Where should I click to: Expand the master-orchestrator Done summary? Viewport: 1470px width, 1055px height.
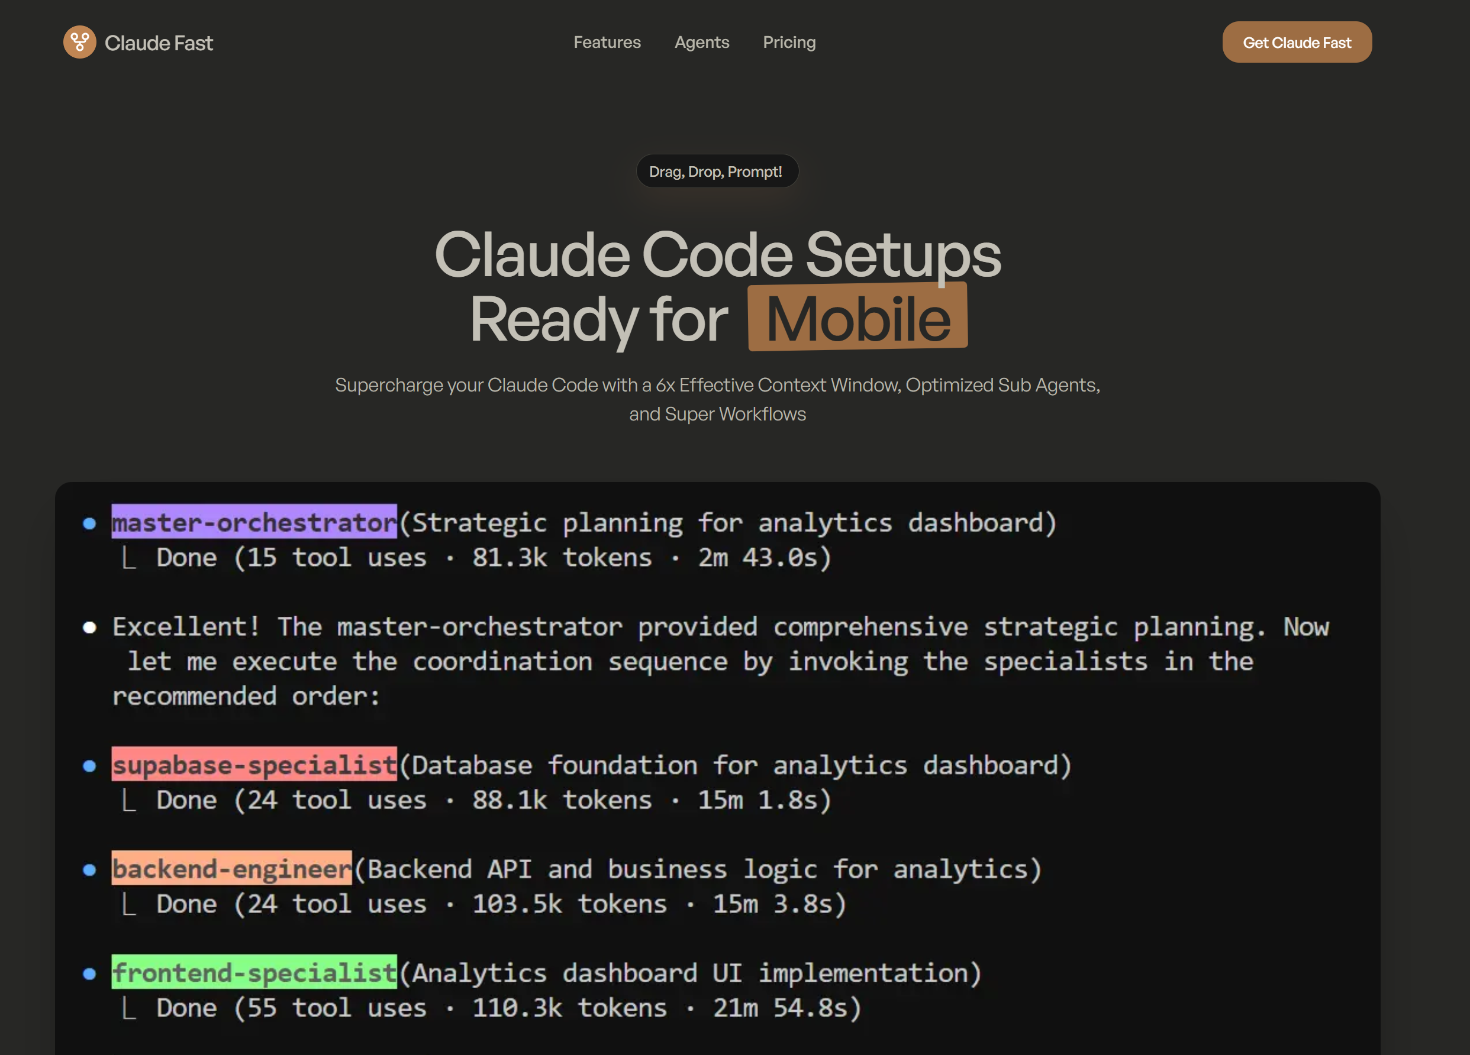[x=476, y=557]
